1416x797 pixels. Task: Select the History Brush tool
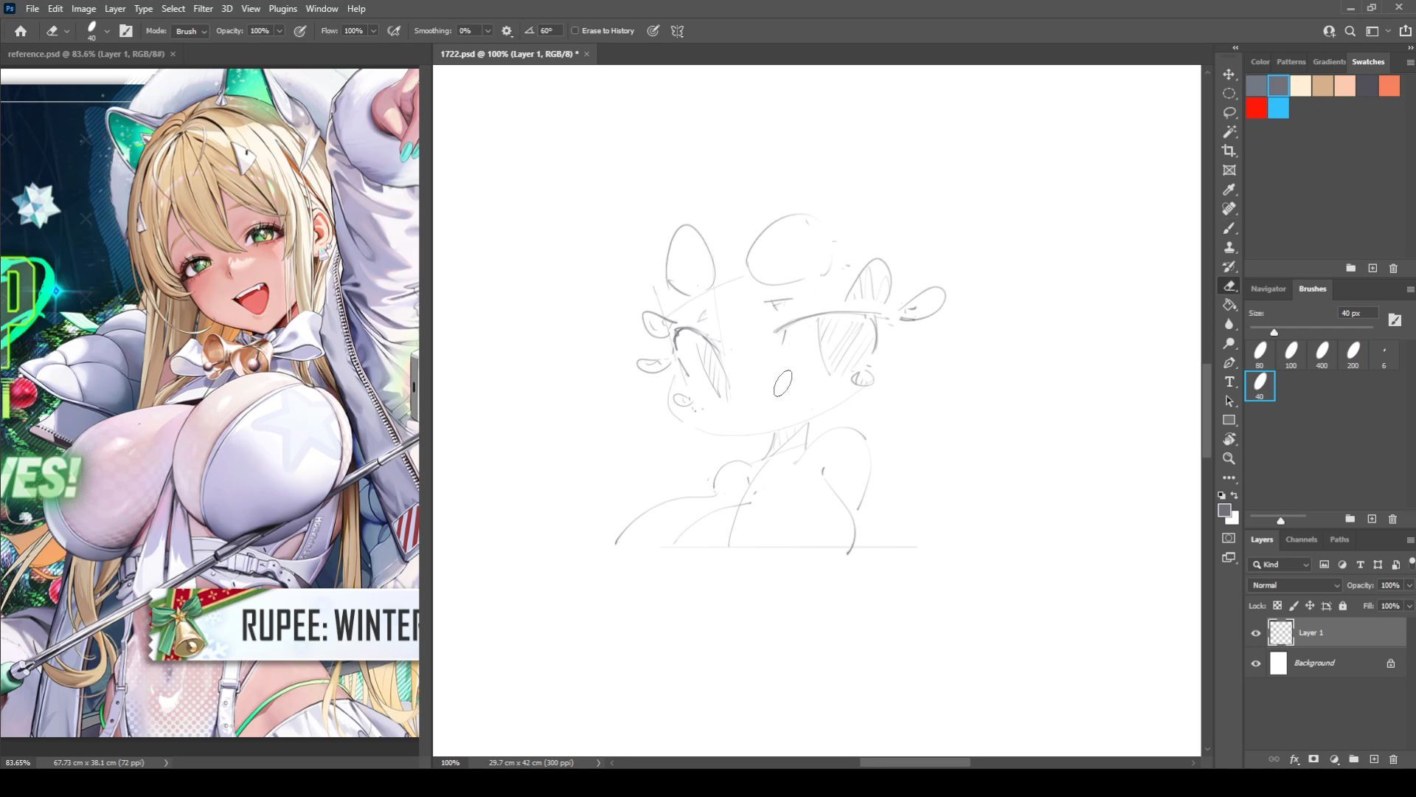[1229, 266]
